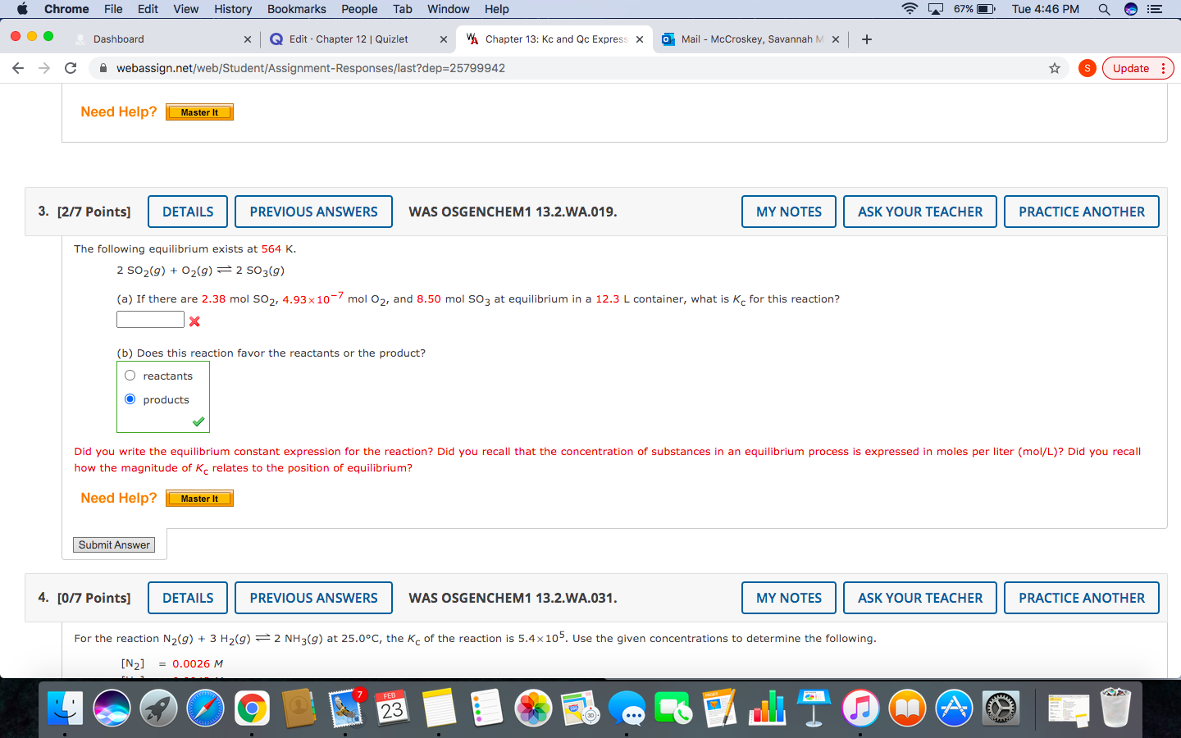Open Chrome Bookmarks menu

pos(296,9)
